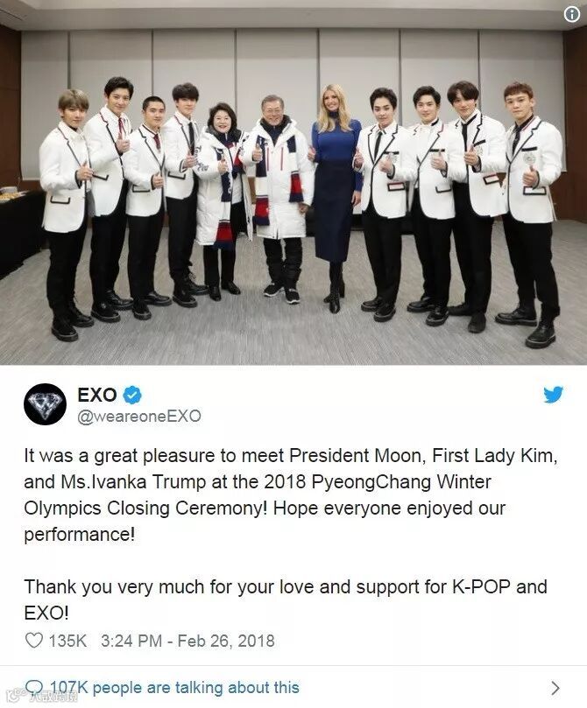Image resolution: width=587 pixels, height=708 pixels.
Task: Like the tweet with the heart icon
Action: click(34, 641)
